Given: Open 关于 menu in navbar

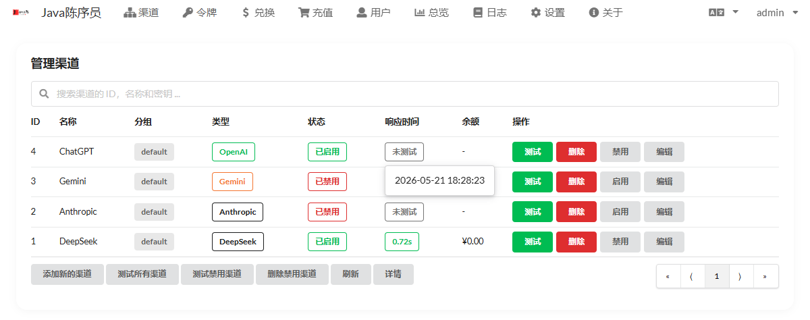Looking at the screenshot, I should point(606,12).
